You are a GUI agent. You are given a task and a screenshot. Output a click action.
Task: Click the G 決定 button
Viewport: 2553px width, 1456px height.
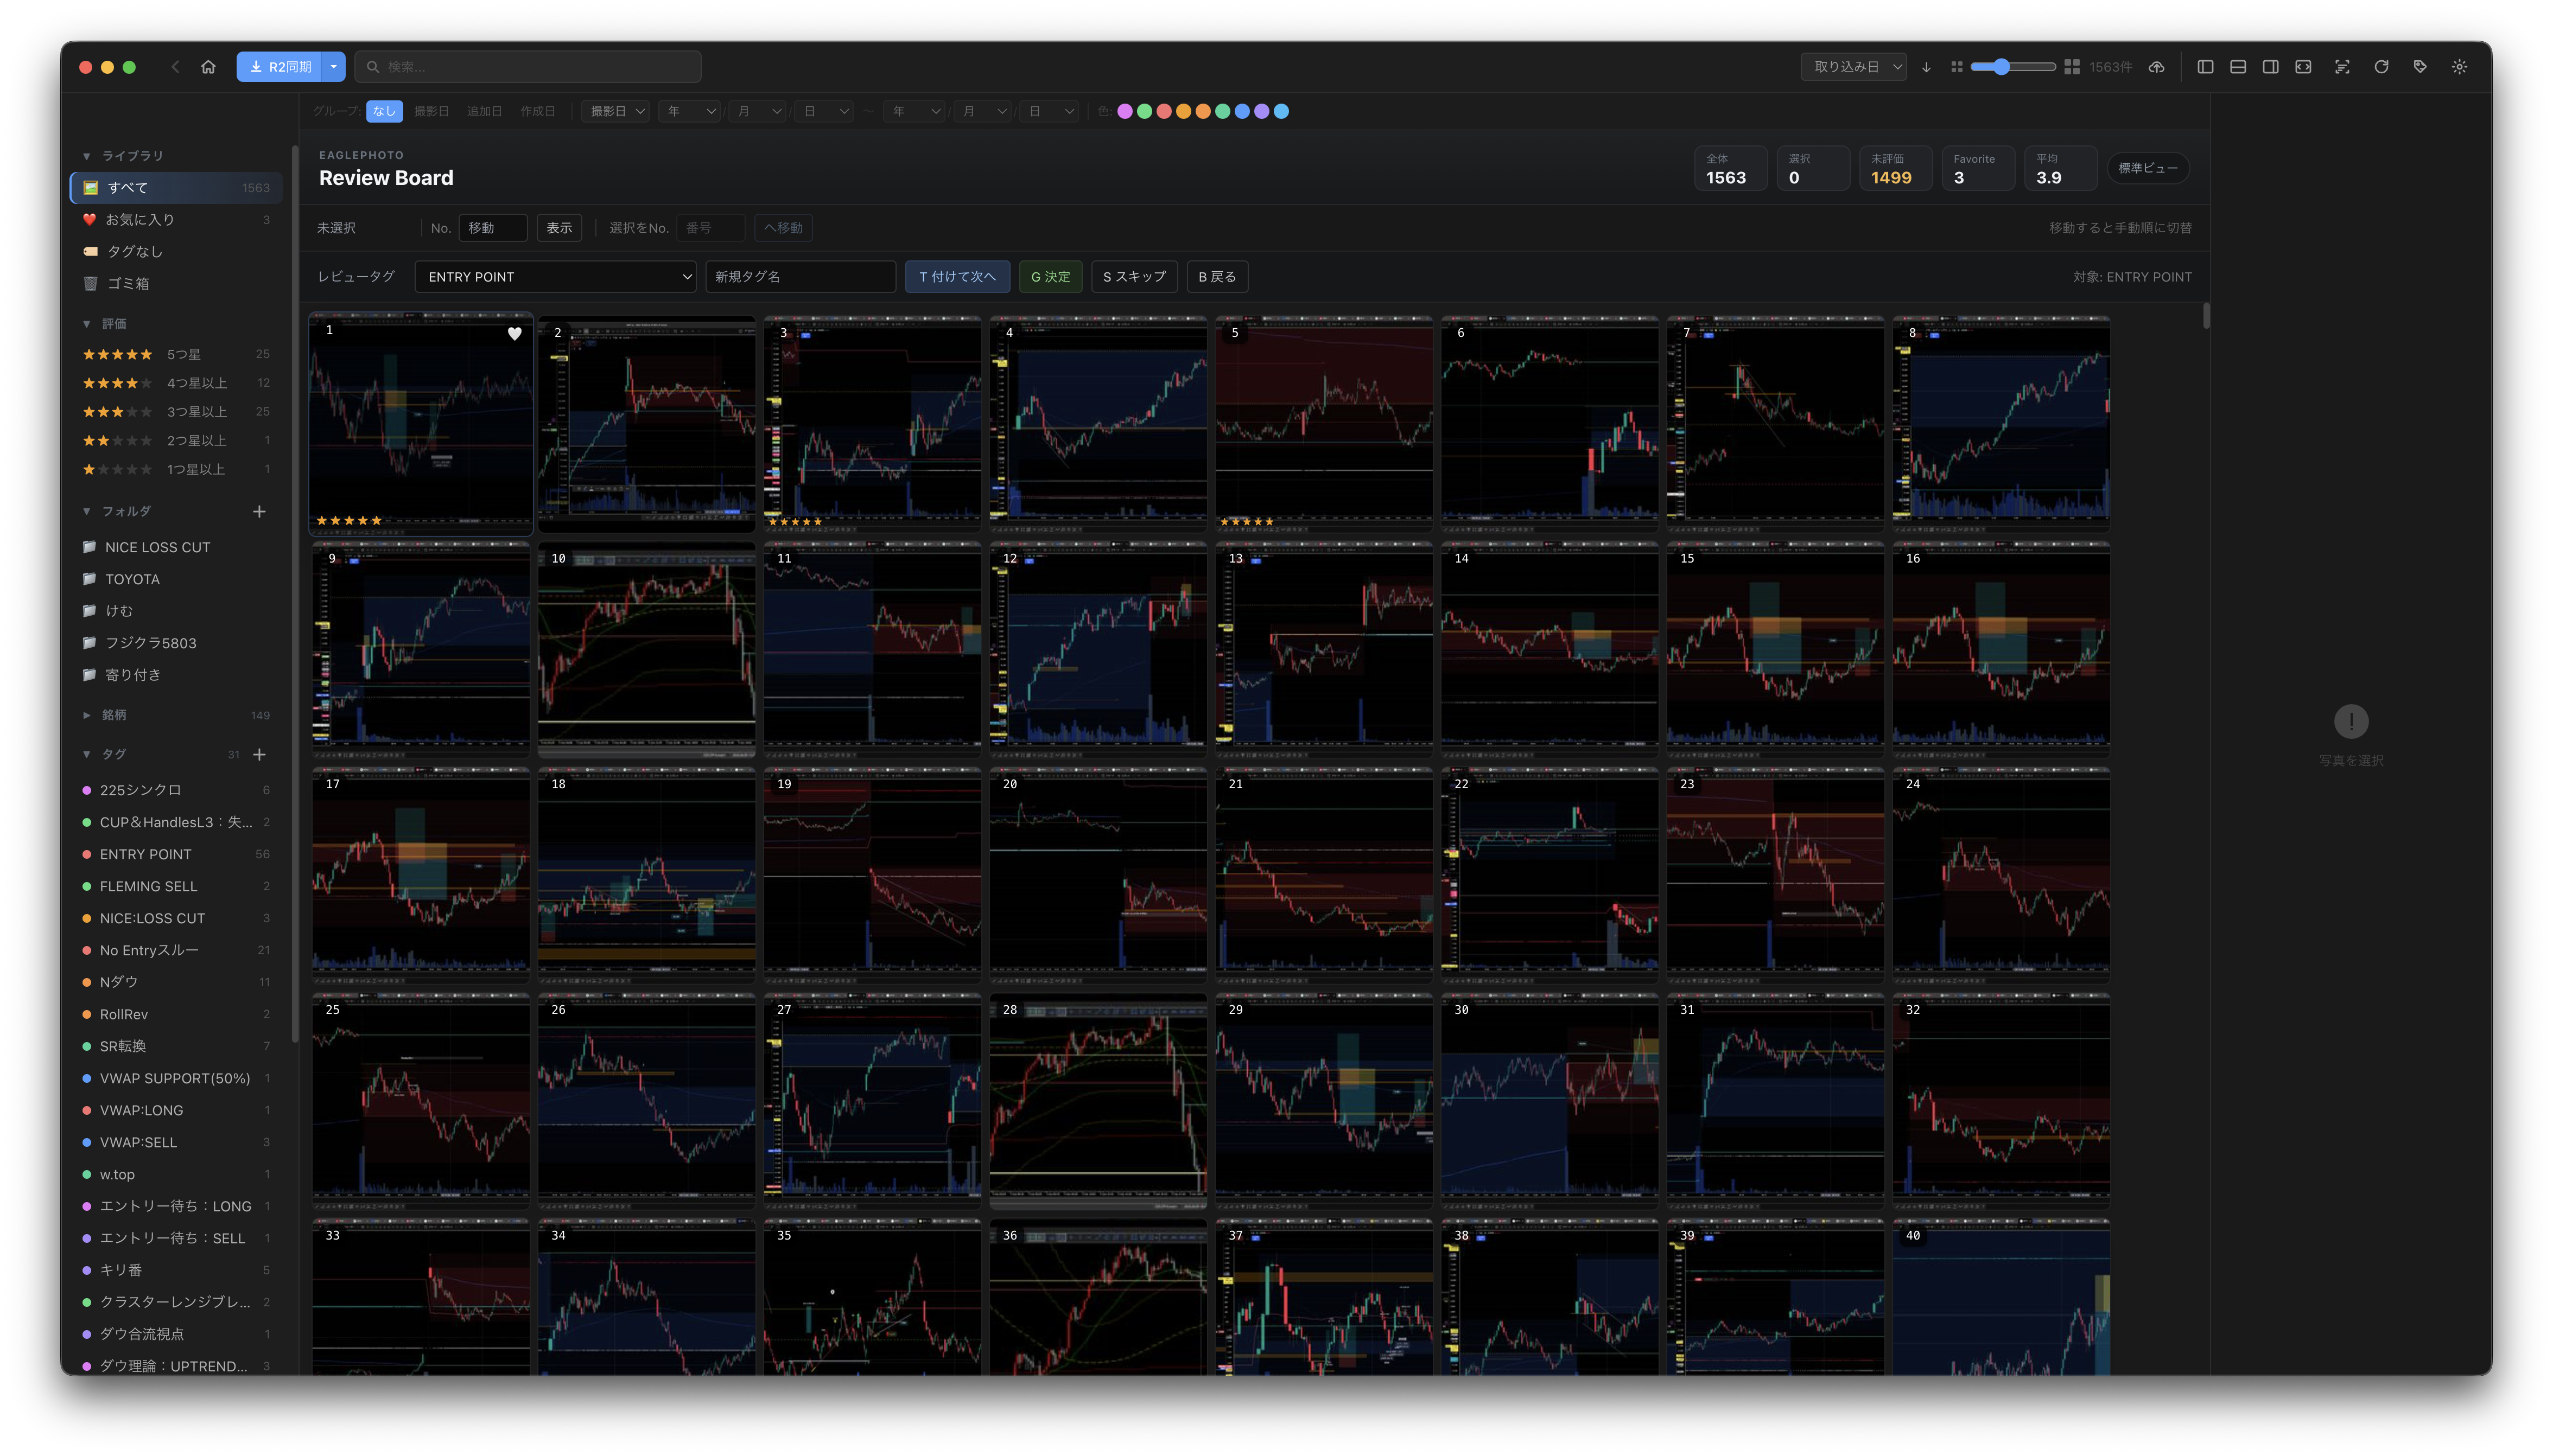1050,277
